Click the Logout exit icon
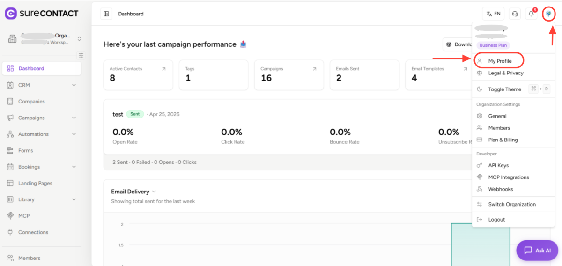 (479, 219)
